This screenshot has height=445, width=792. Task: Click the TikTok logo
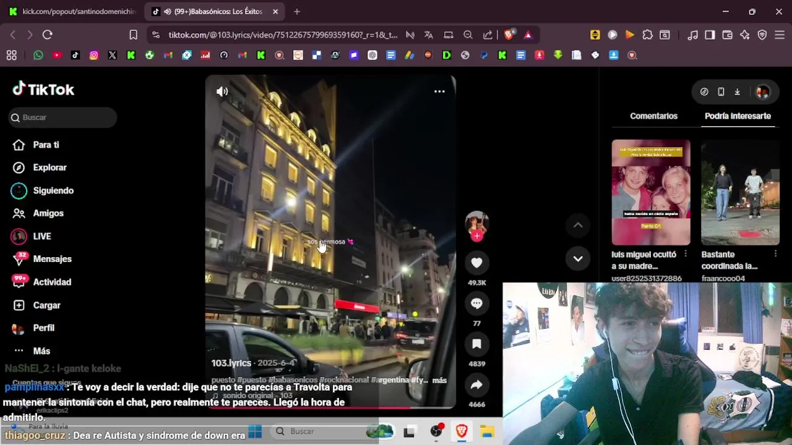tap(43, 90)
